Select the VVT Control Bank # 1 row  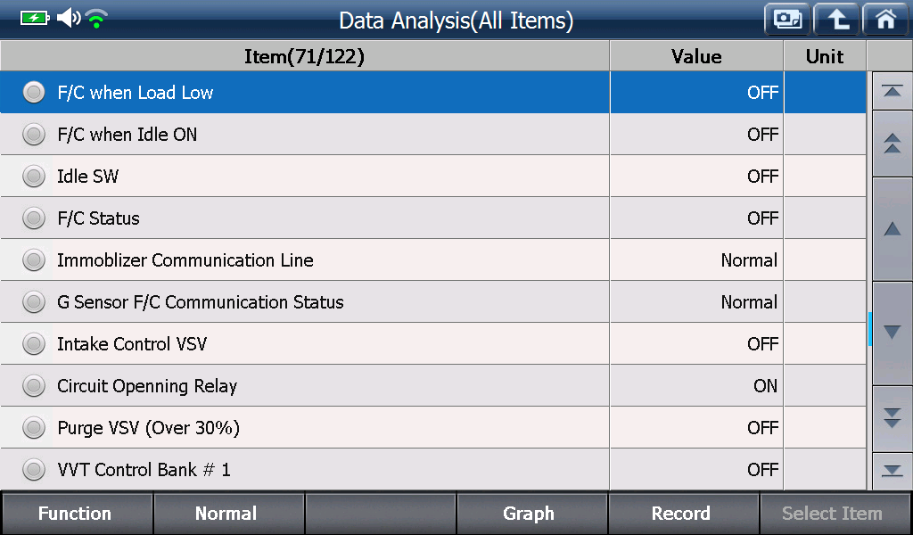click(x=432, y=469)
